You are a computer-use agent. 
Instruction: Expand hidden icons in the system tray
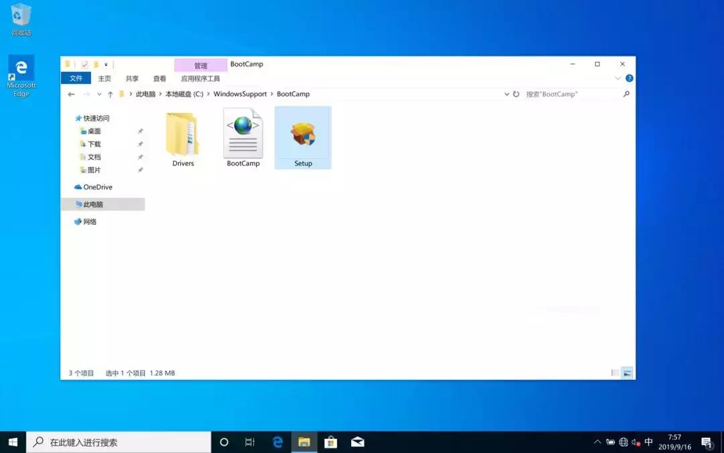pos(597,442)
